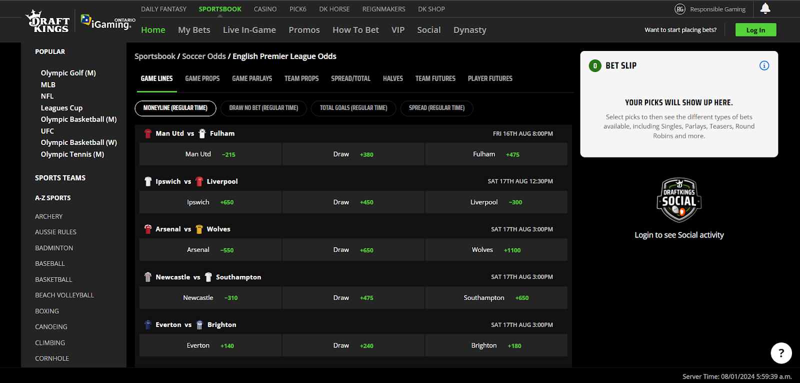Select Liverpool at -300
800x383 pixels.
[x=496, y=202]
